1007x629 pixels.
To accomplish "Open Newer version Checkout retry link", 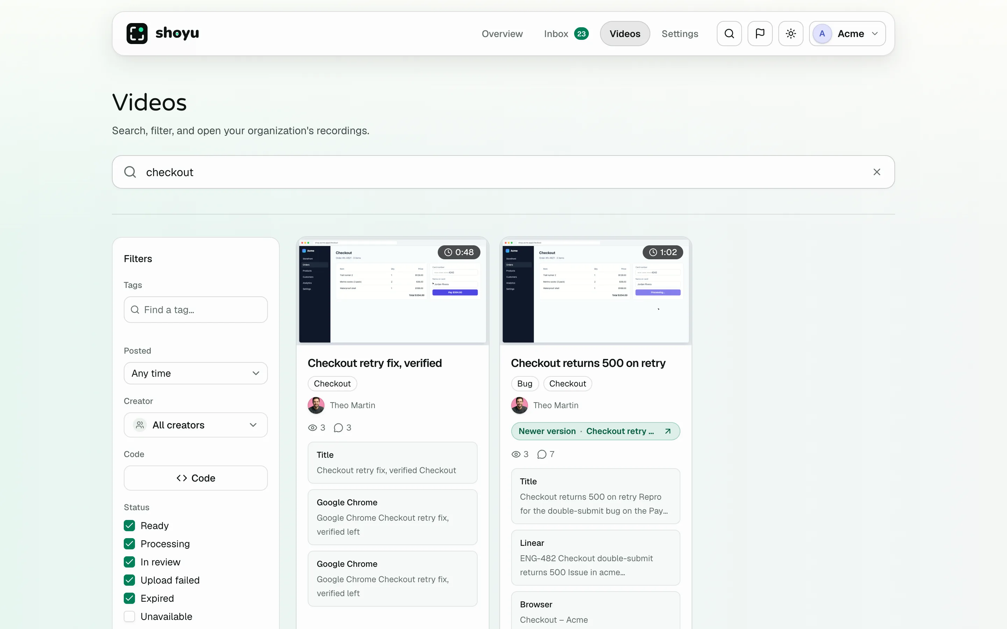I will pyautogui.click(x=595, y=432).
